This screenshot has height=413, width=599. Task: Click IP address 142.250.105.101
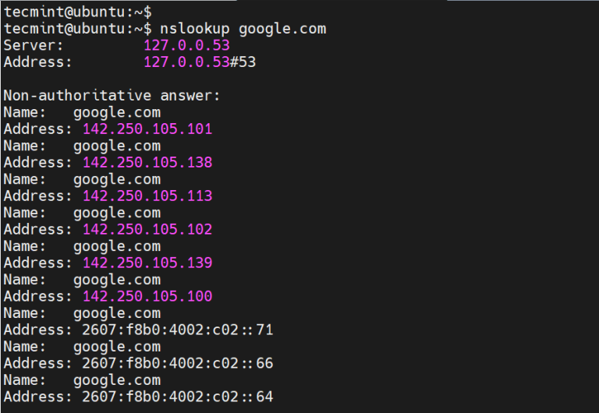[147, 129]
